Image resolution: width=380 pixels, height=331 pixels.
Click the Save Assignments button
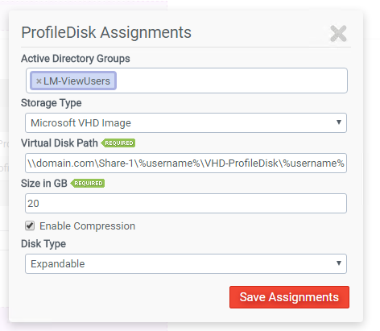pyautogui.click(x=289, y=297)
